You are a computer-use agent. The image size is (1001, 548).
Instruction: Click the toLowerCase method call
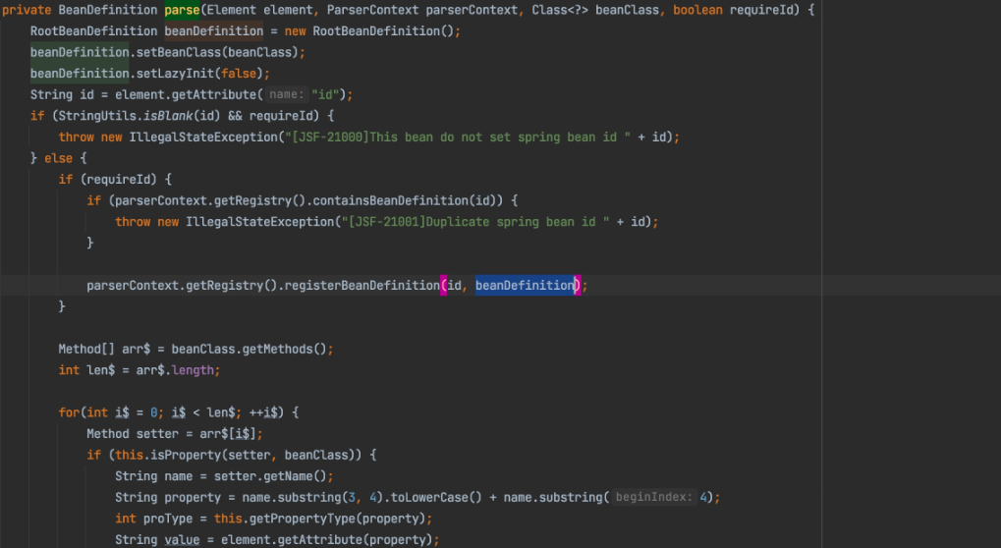click(429, 497)
